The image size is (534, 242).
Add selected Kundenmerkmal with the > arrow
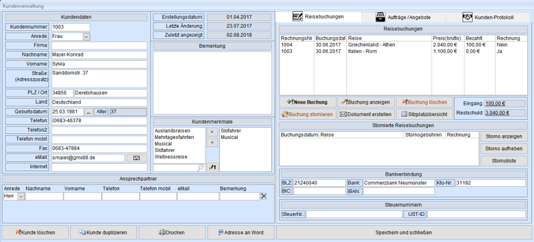tap(212, 132)
